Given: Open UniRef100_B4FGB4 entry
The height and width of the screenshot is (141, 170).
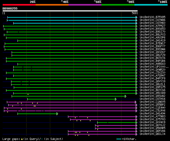Looking at the screenshot, I should (152, 61).
